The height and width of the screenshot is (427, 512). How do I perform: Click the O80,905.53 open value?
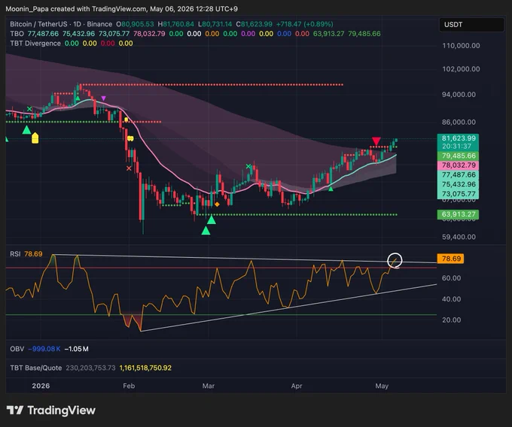pos(135,24)
